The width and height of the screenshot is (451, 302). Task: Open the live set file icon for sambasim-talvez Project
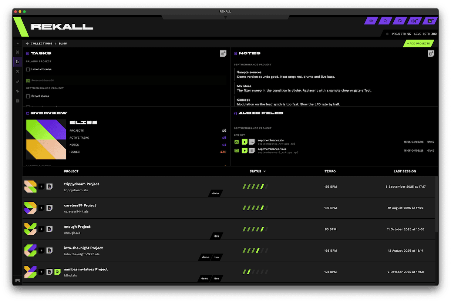pos(49,272)
